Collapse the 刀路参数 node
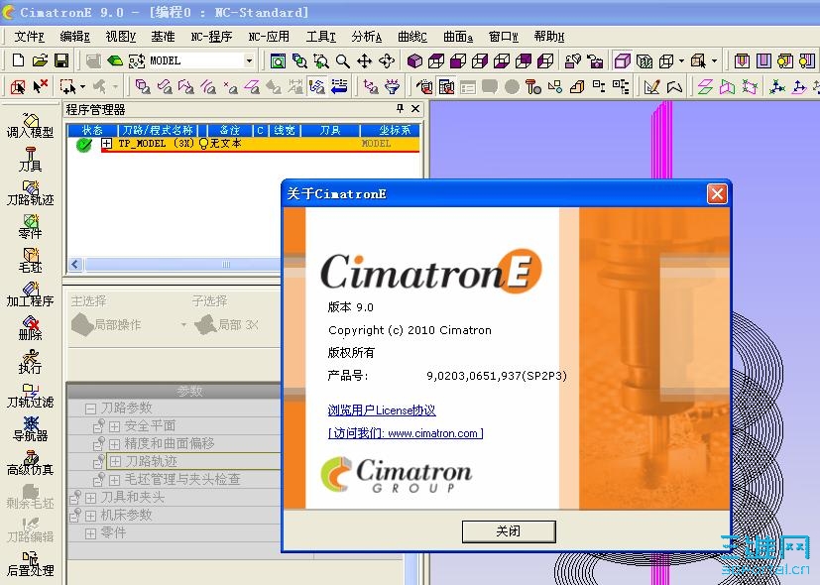This screenshot has width=820, height=585. pos(90,409)
